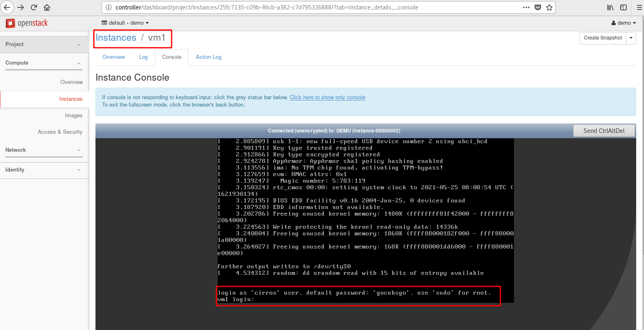644x330 pixels.
Task: Expand the Identity sidebar section
Action: tap(44, 170)
